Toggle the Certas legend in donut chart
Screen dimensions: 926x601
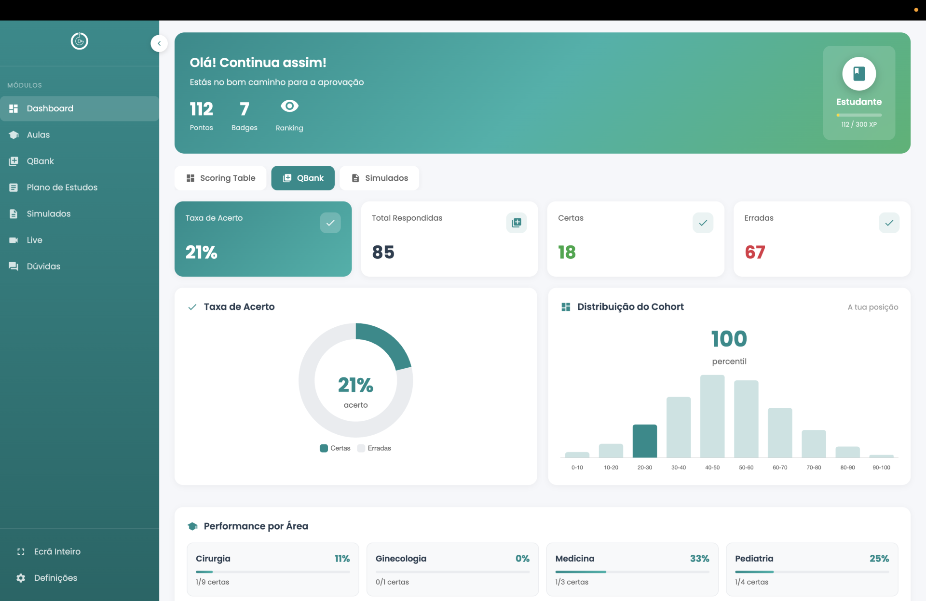(335, 448)
